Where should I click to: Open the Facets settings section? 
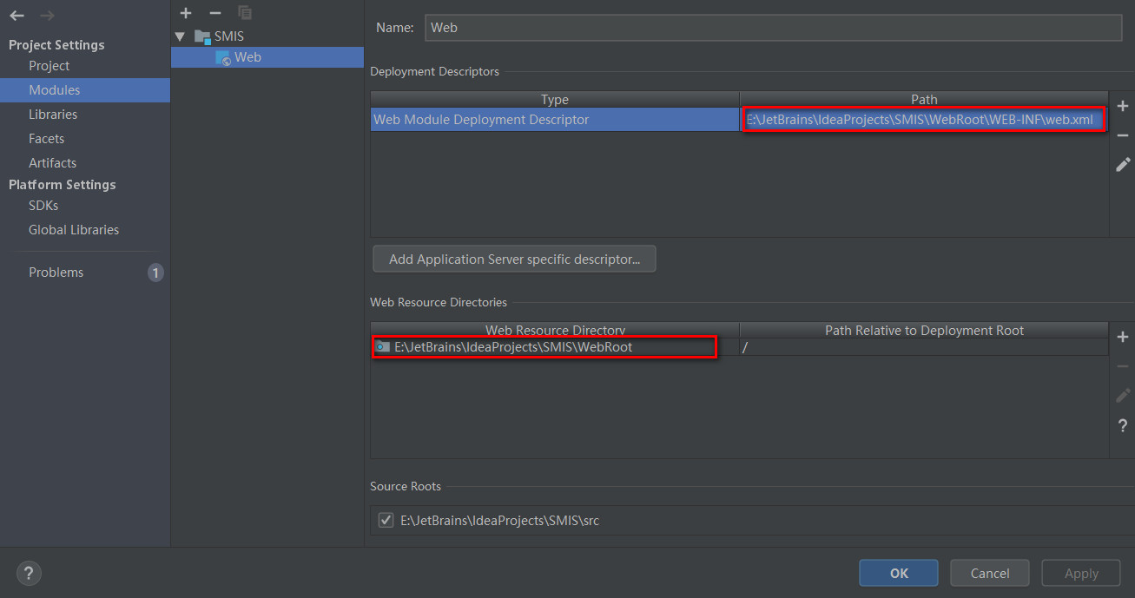pos(46,139)
